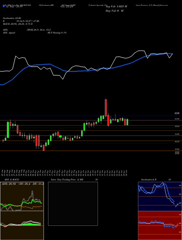Open the ManafaSutra.com source link text
Viewport: 182px width, 240px height.
tap(161, 5)
